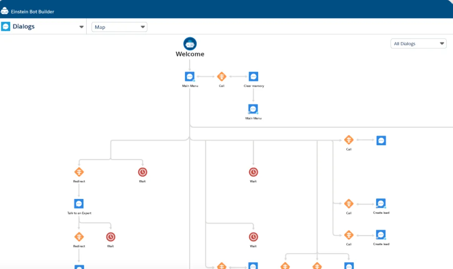Click the Einstein Bot Builder robot icon

[x=5, y=11]
